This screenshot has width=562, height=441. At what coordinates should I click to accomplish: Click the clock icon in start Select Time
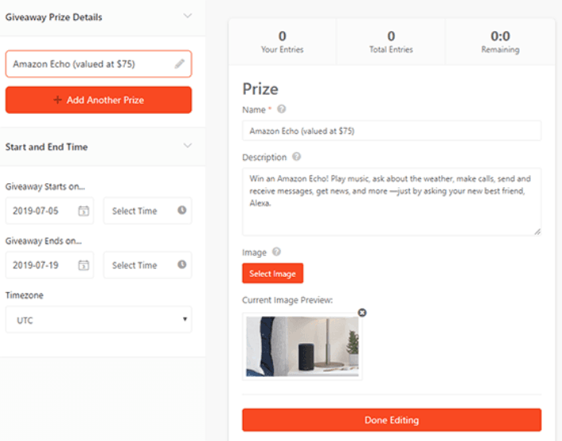pos(181,210)
